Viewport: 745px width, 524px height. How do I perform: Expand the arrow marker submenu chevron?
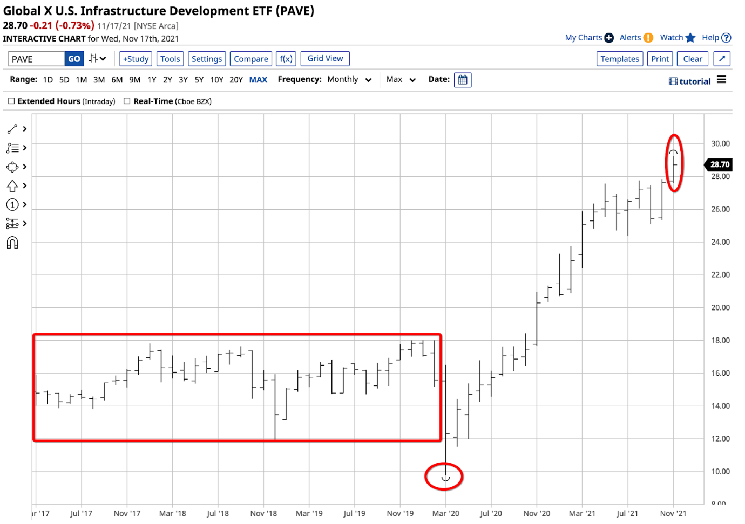click(24, 185)
